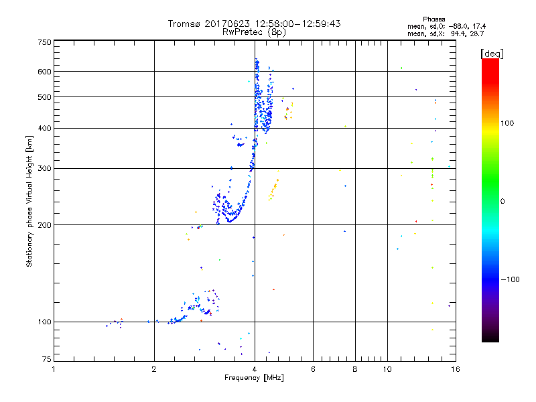Click the colorbar tick label '100'
This screenshot has width=536, height=402.
[507, 123]
